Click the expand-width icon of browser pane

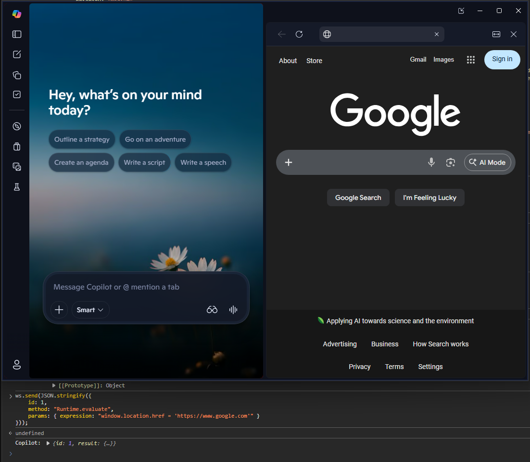pos(496,34)
